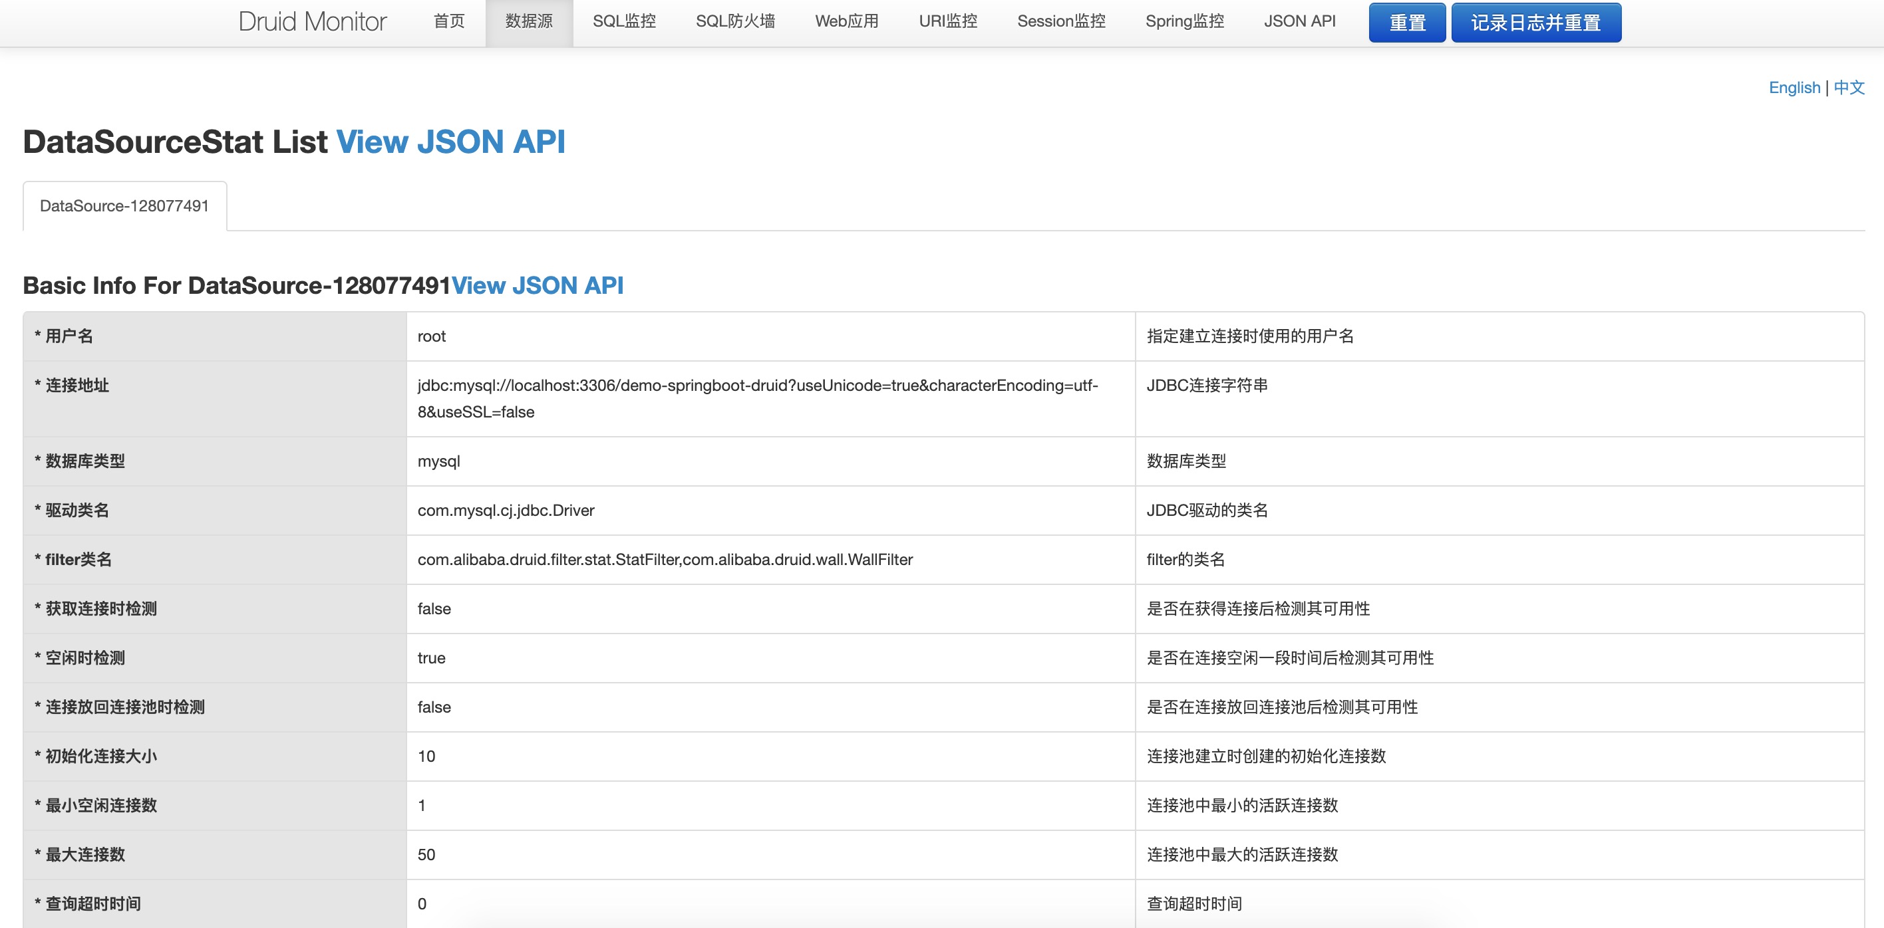The image size is (1884, 928).
Task: Click description 连接池中最大的活跃连接数
Action: click(1242, 854)
